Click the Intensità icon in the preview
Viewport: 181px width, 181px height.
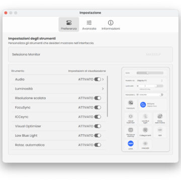[x=145, y=143]
